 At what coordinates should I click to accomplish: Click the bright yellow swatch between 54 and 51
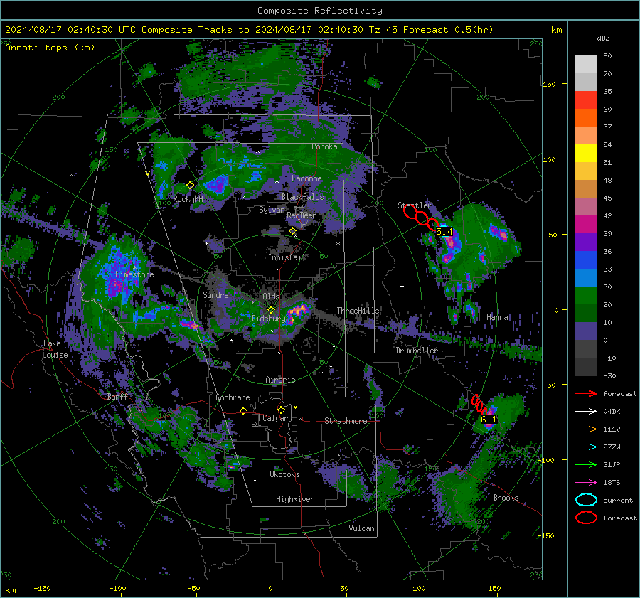pos(586,154)
